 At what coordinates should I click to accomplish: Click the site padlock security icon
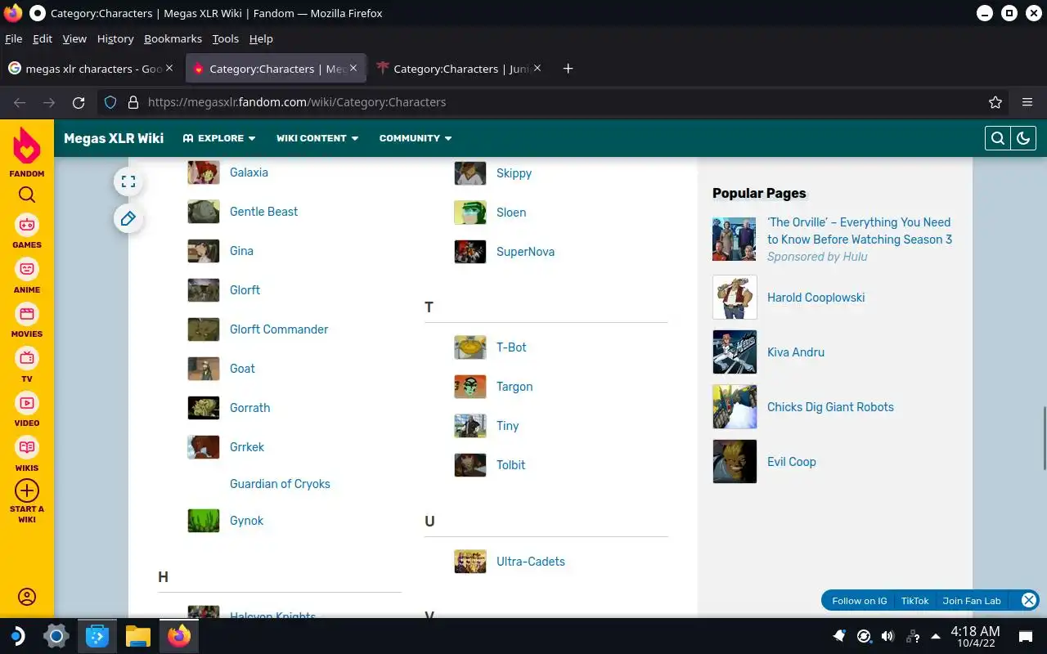pyautogui.click(x=133, y=102)
